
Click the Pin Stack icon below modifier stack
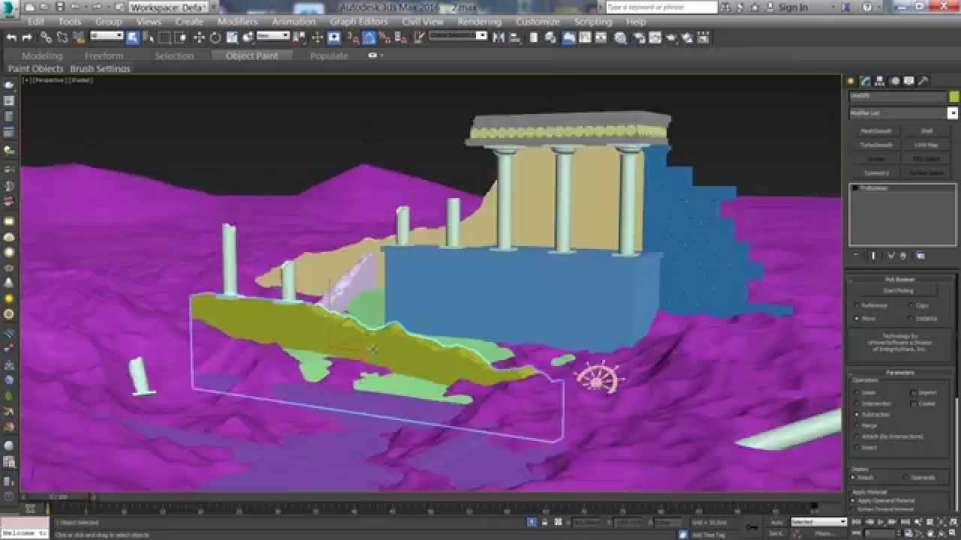pos(856,256)
